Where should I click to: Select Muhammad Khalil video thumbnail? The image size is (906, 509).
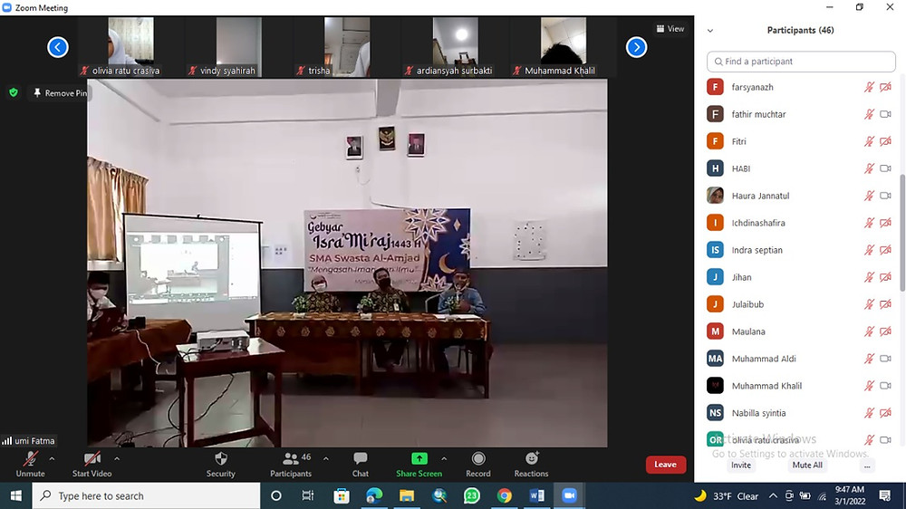[x=564, y=47]
